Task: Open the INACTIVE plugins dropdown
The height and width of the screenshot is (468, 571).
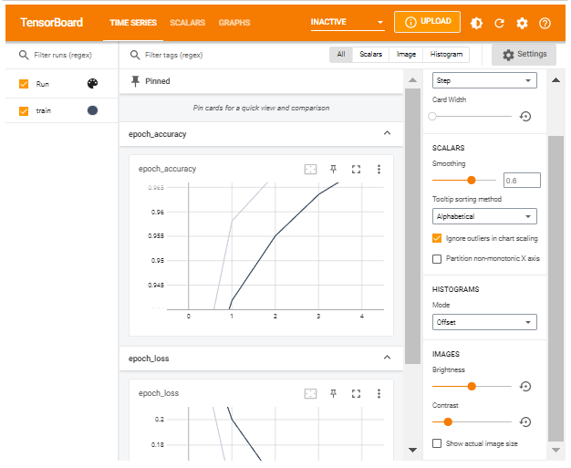Action: tap(348, 22)
